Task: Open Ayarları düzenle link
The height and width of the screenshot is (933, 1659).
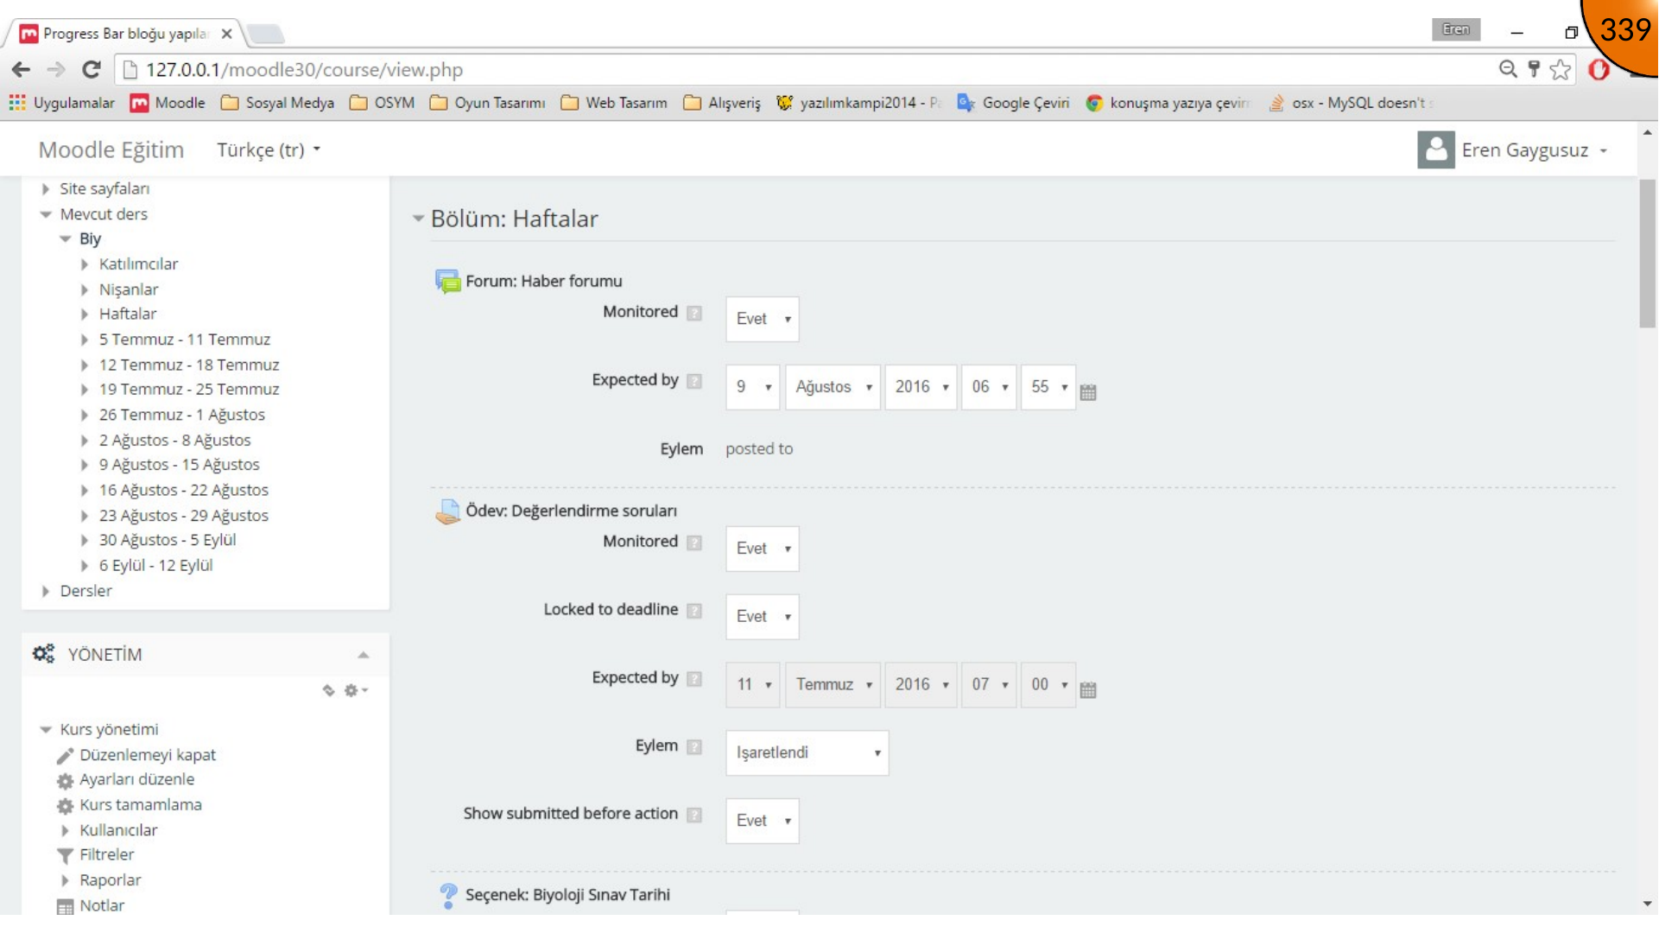Action: pos(137,779)
